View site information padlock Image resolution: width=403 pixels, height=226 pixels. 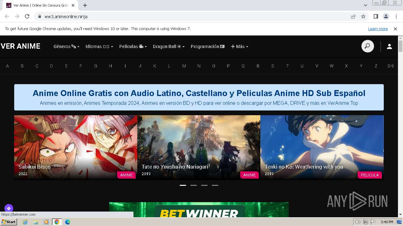point(40,17)
